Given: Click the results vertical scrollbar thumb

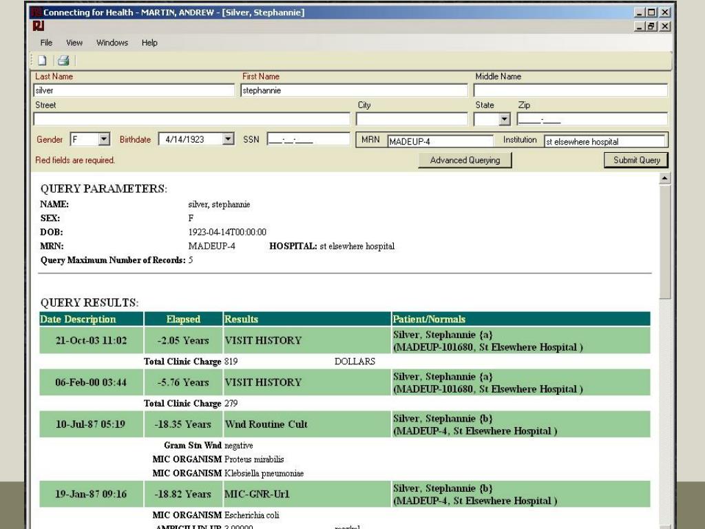Looking at the screenshot, I should 664,242.
